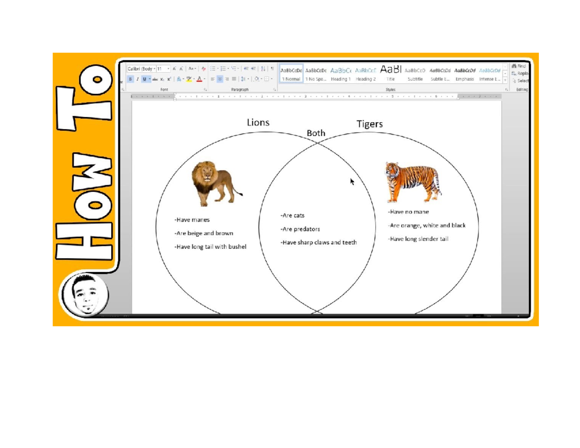Click the Grow Font icon
The image size is (580, 448).
pos(174,69)
